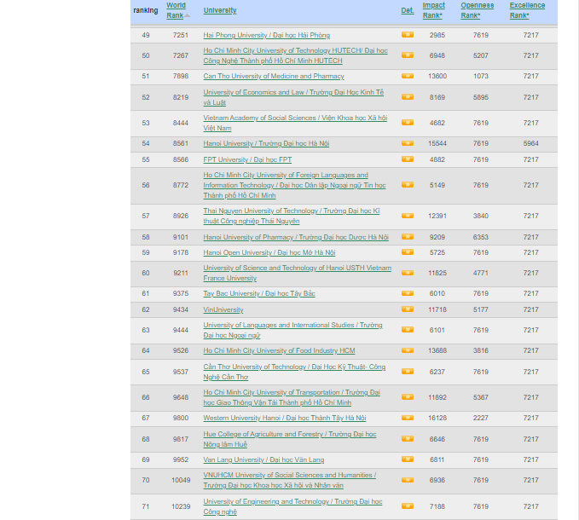Sort by Excellence Rank column header
The image size is (579, 520).
pos(527,10)
